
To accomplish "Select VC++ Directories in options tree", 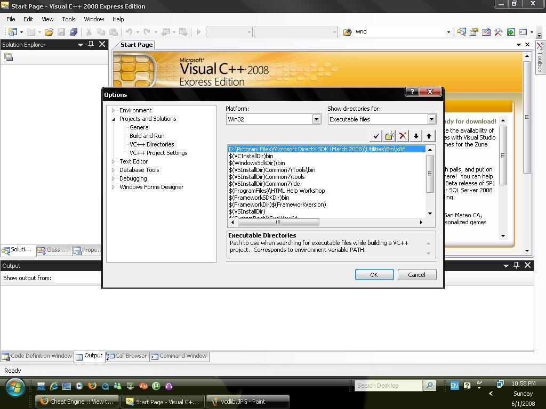I will pos(152,144).
